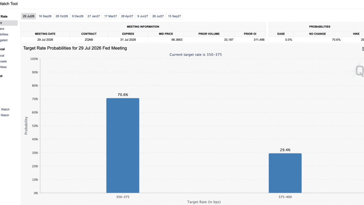Select the 29 Jul26 meeting tab
Viewport: 364px width, 205px height.
(29, 16)
